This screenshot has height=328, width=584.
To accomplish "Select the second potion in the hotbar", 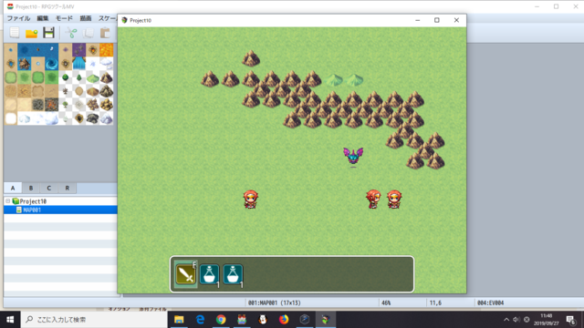I will [234, 274].
